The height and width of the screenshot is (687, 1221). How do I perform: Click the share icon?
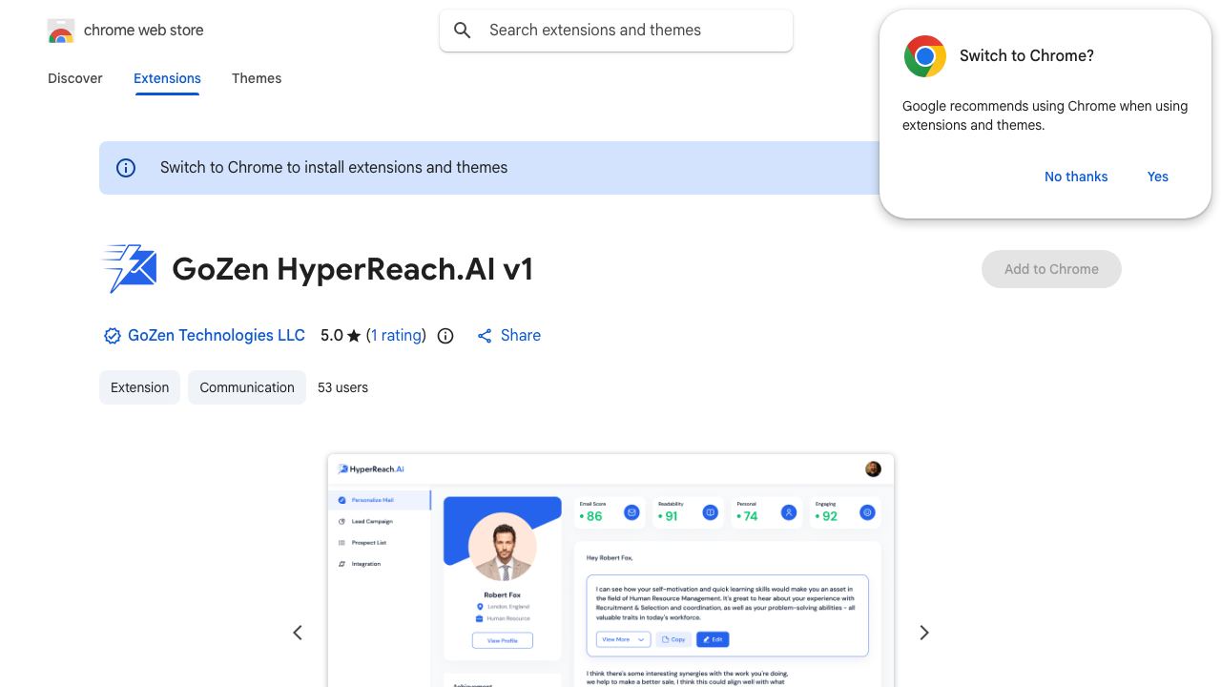pyautogui.click(x=485, y=336)
